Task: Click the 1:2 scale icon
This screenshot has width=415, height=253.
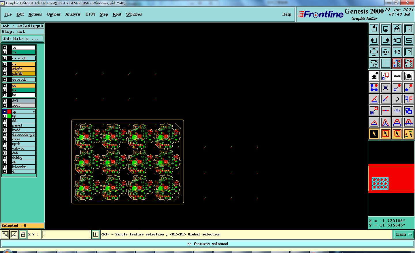Action: coord(397,52)
